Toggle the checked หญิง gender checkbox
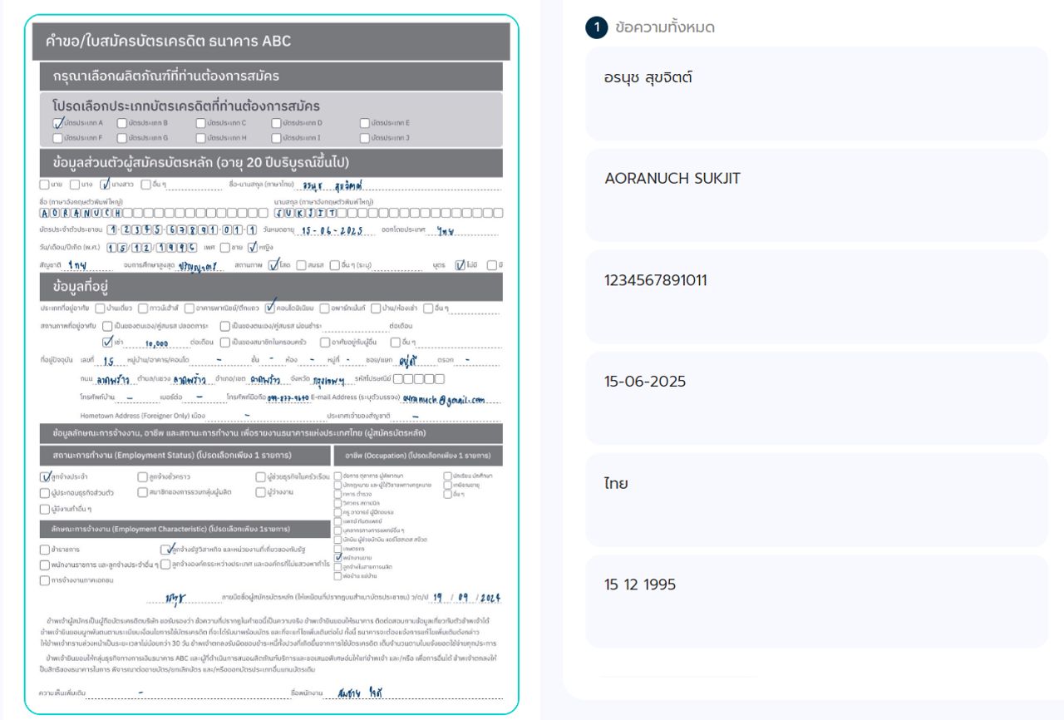 (x=254, y=247)
